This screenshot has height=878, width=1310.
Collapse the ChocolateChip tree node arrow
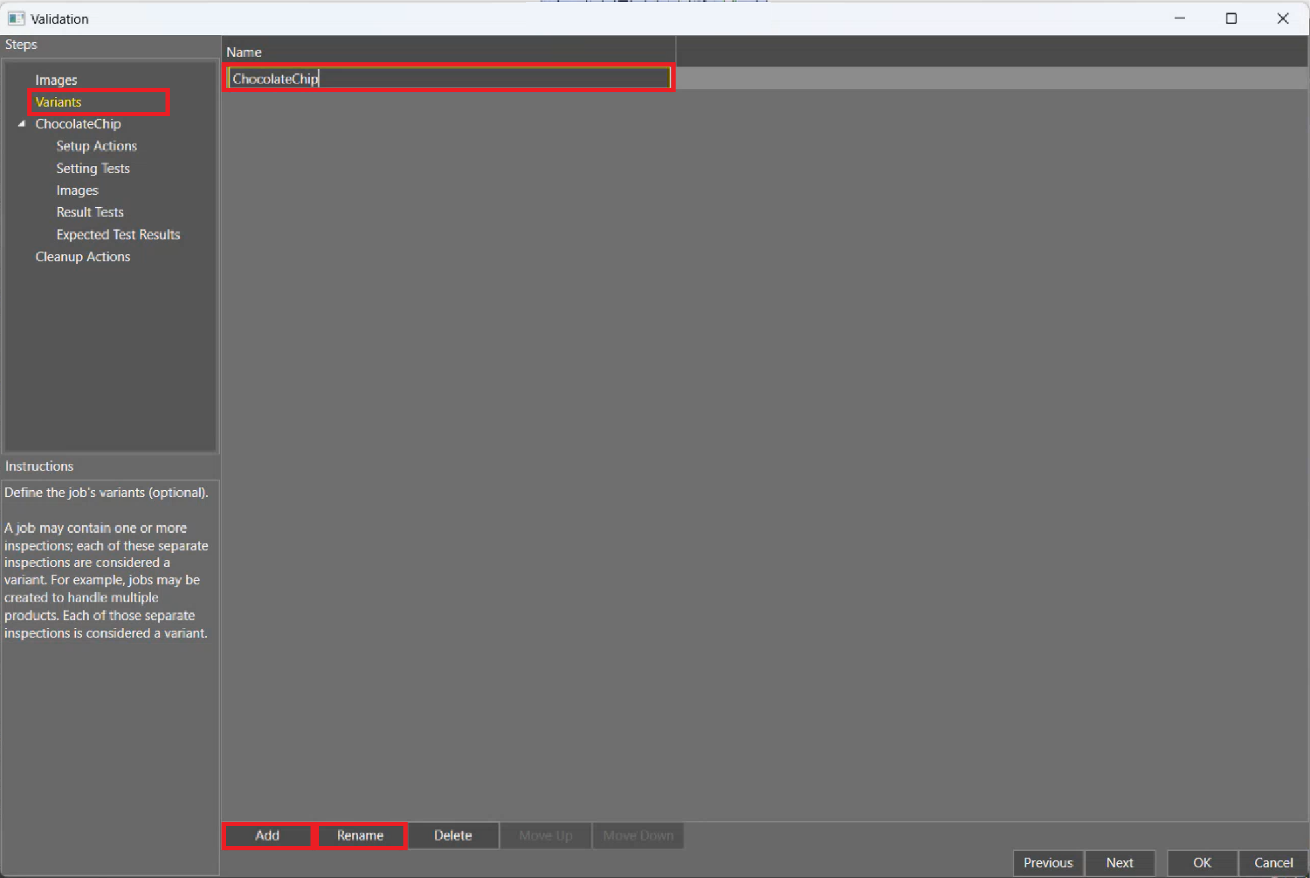tap(22, 124)
